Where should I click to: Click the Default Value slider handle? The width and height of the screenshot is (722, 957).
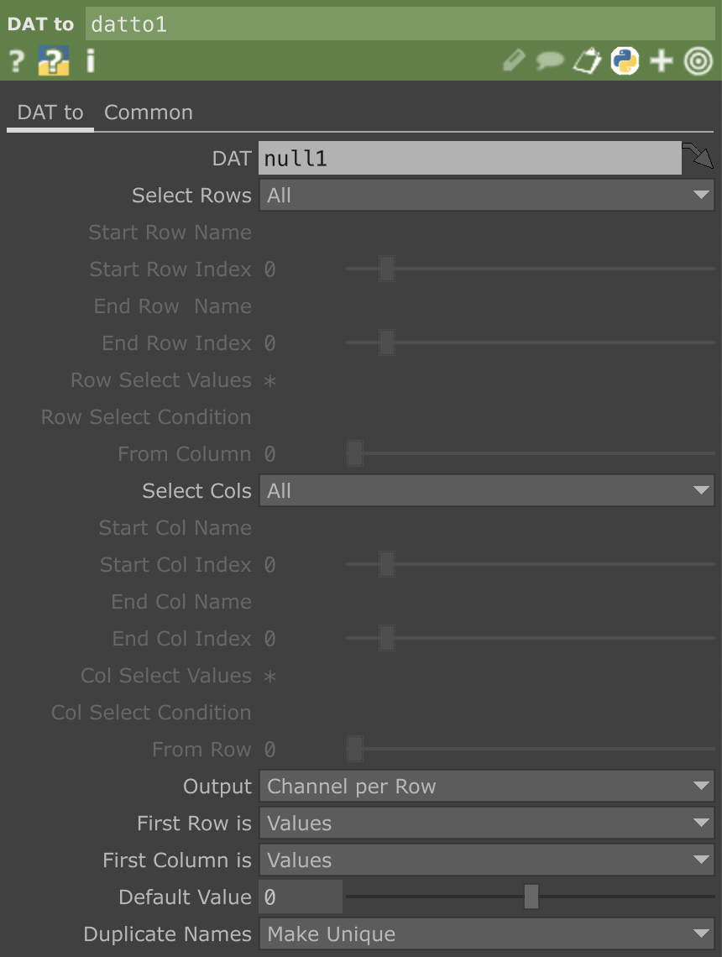click(x=531, y=897)
